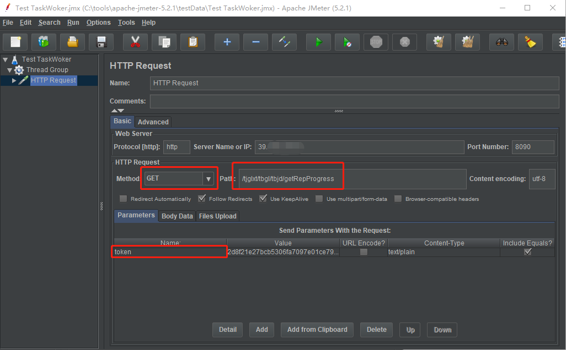Click the Detail button
566x350 pixels.
[228, 330]
